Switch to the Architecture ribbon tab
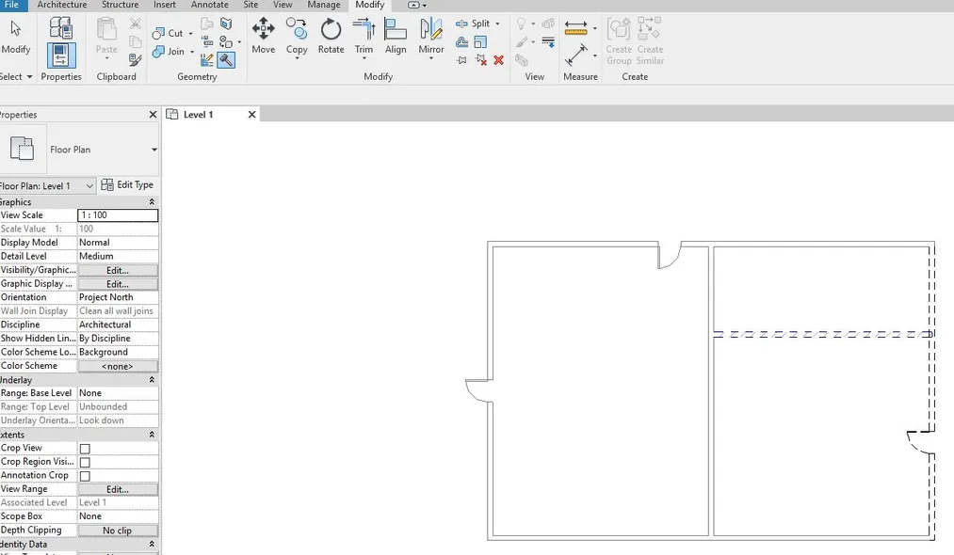 (61, 5)
